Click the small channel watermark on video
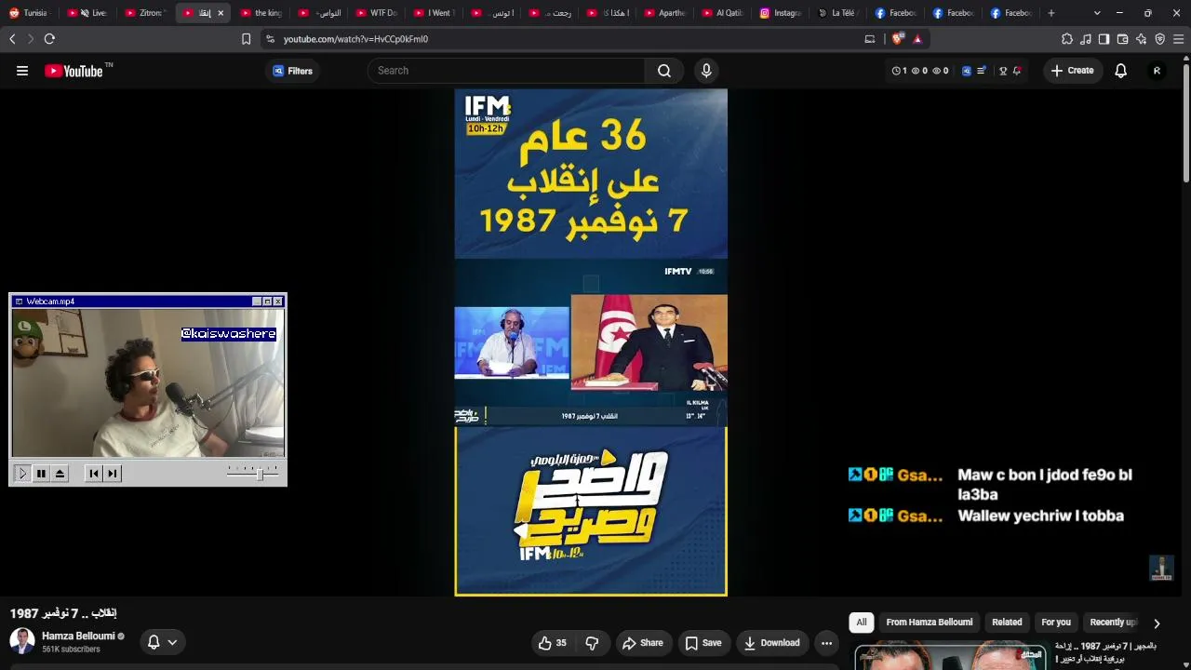Screen dimensions: 1191x670 tap(1161, 568)
